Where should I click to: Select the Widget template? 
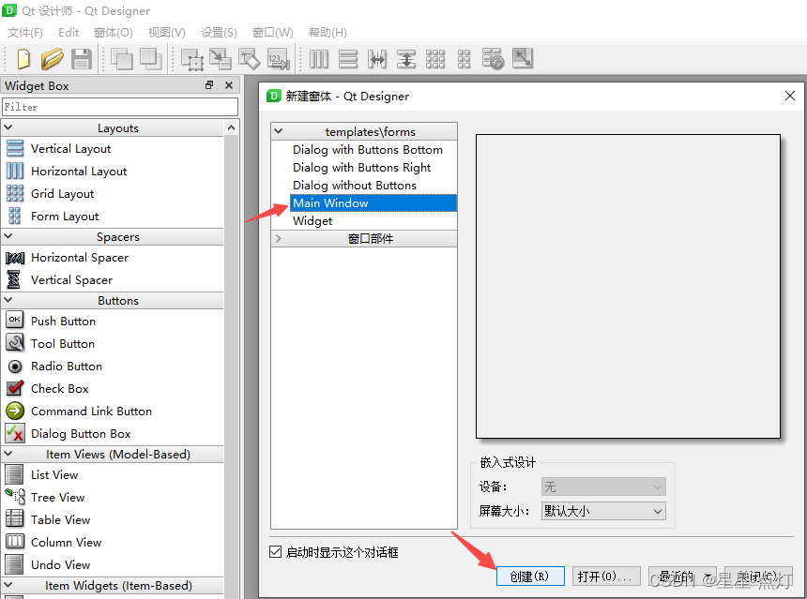pos(312,221)
